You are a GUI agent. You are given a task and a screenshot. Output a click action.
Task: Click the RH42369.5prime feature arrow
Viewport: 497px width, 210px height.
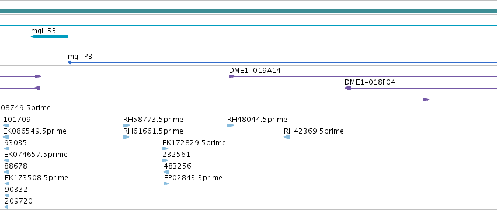287,137
